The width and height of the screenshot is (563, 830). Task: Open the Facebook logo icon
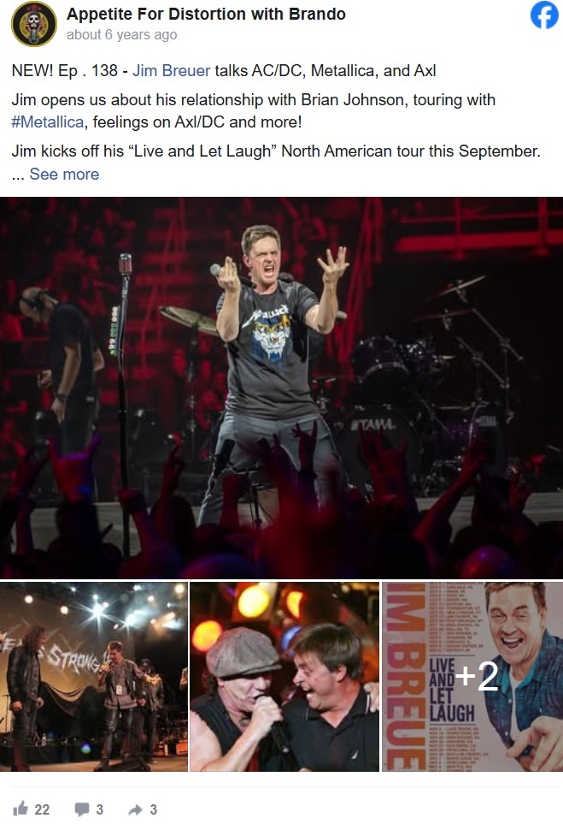(544, 15)
